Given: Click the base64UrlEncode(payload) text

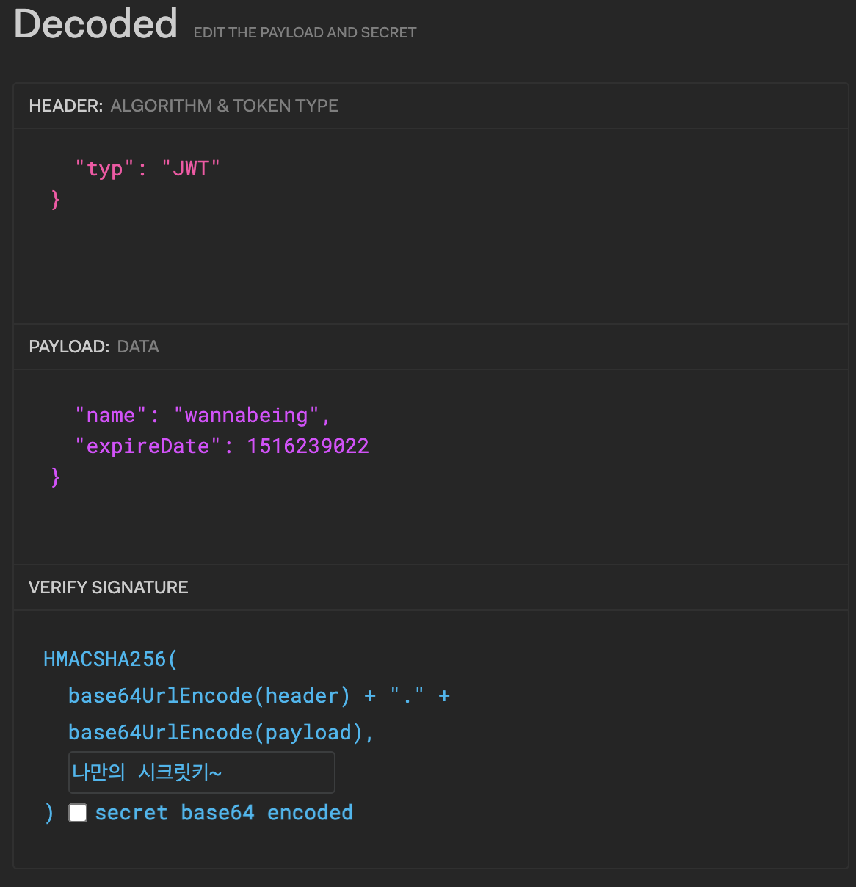Looking at the screenshot, I should [x=216, y=733].
